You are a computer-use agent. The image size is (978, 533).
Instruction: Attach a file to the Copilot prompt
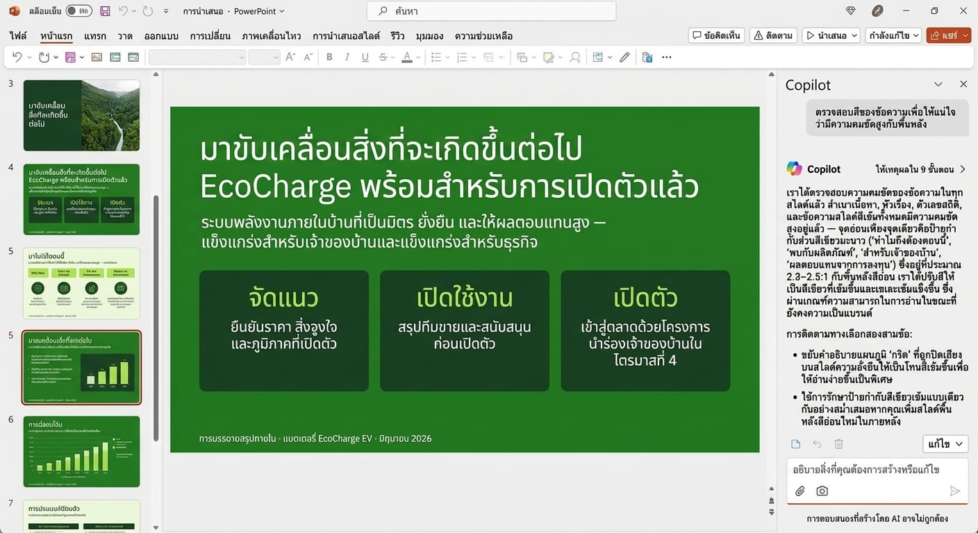800,491
